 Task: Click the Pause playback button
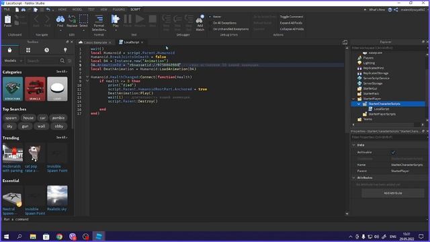[128, 19]
